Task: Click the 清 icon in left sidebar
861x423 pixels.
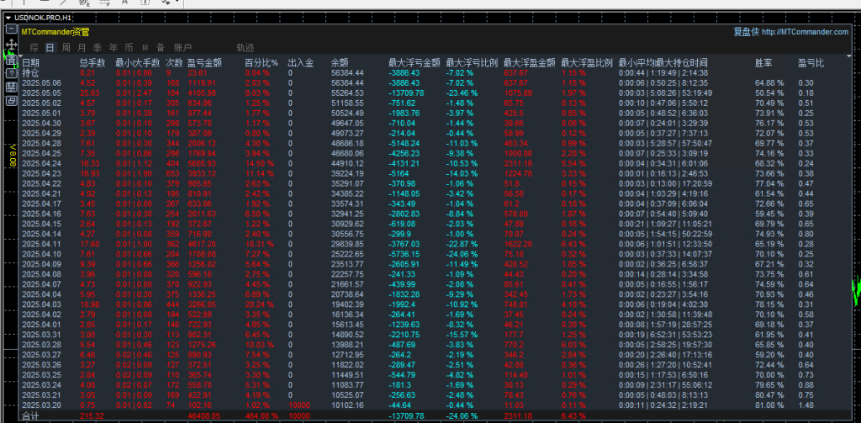Action: click(11, 59)
